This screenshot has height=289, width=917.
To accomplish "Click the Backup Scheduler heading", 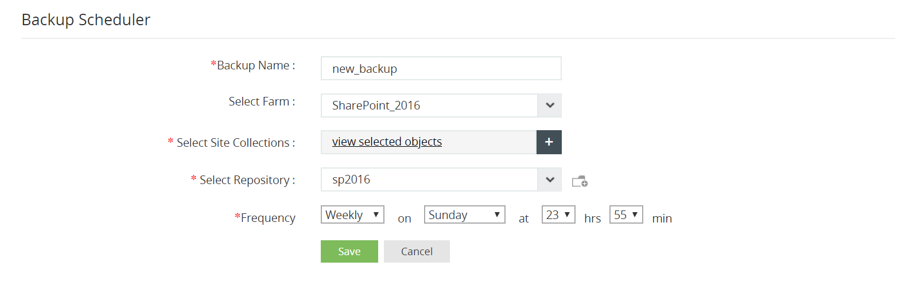I will coord(86,20).
